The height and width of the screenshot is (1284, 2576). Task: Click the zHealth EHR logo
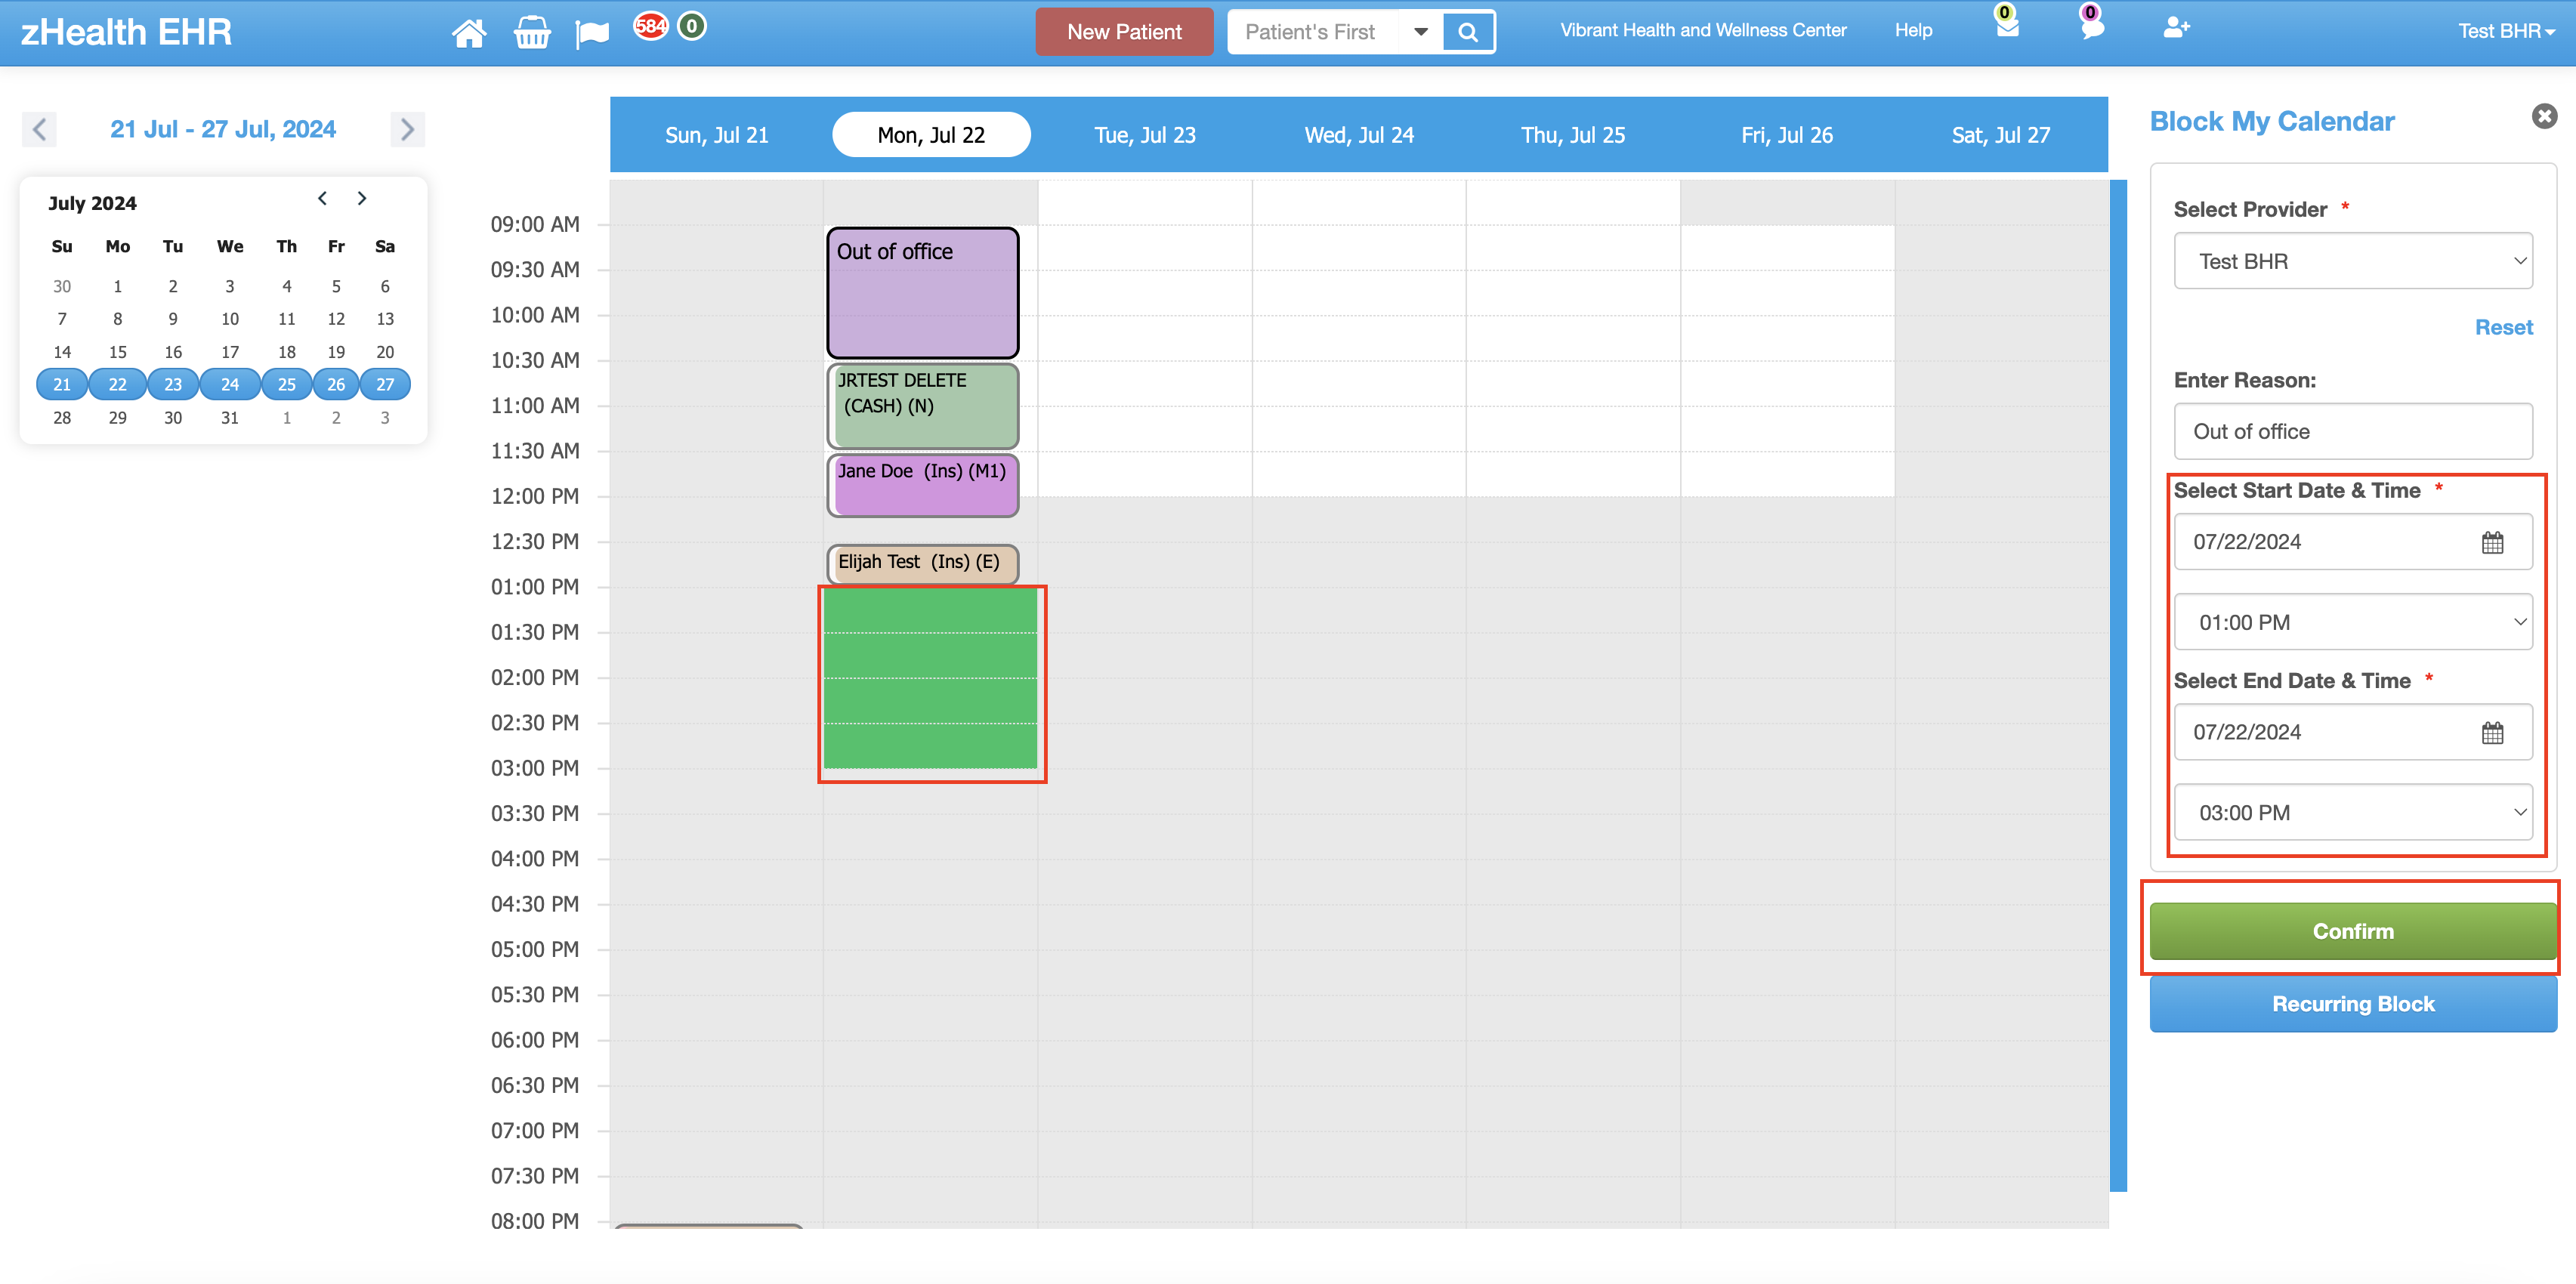[126, 32]
